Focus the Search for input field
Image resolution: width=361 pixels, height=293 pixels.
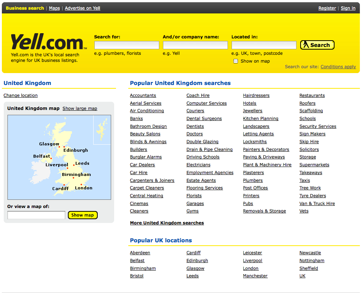pyautogui.click(x=127, y=45)
